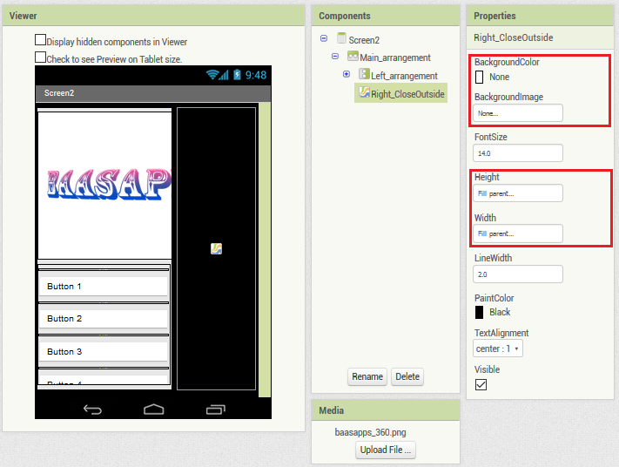Tap the Android home navigation icon
The image size is (619, 467).
pos(153,409)
